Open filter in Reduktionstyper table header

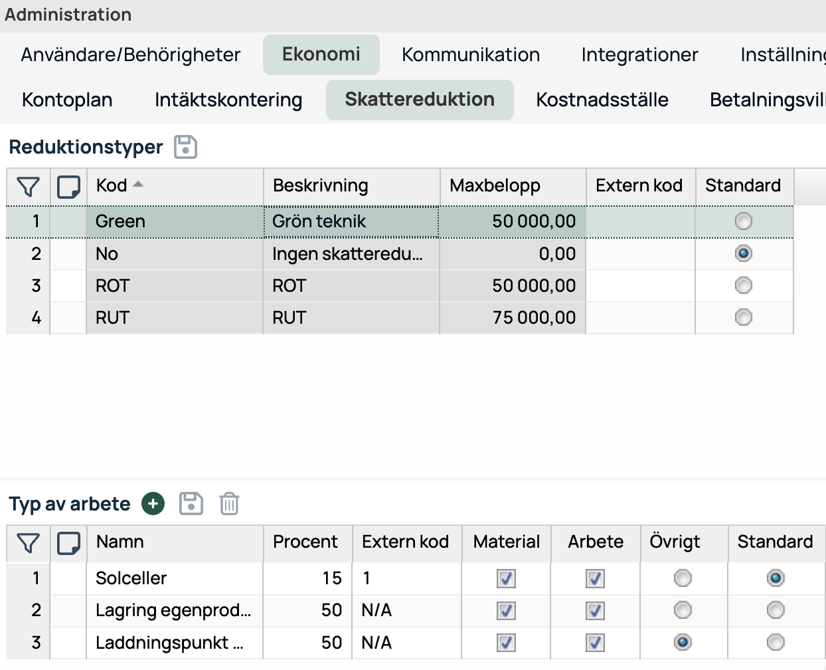[29, 187]
